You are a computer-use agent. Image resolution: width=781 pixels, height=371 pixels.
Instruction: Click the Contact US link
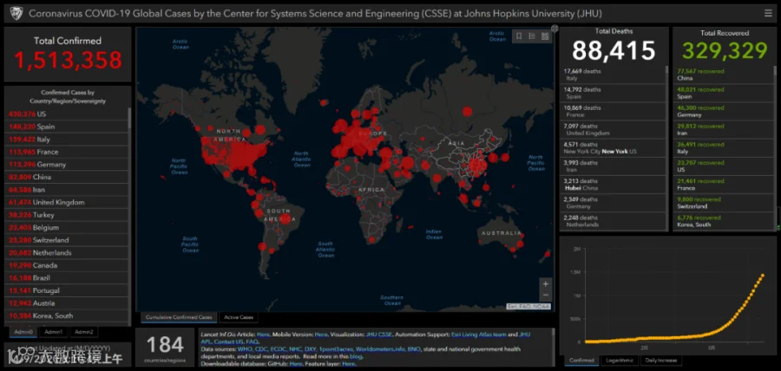click(x=228, y=342)
